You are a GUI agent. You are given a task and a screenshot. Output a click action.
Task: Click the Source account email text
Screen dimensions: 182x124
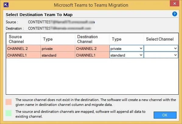coord(61,22)
